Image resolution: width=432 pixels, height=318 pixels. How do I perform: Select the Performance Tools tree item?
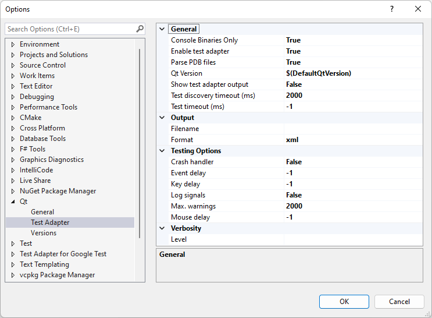[x=48, y=107]
